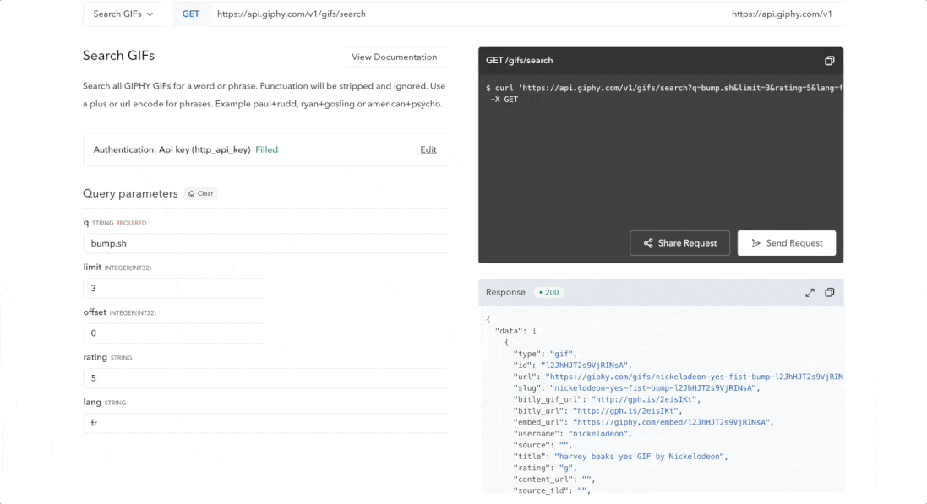Open View Documentation
This screenshot has height=504, width=927.
coord(395,57)
